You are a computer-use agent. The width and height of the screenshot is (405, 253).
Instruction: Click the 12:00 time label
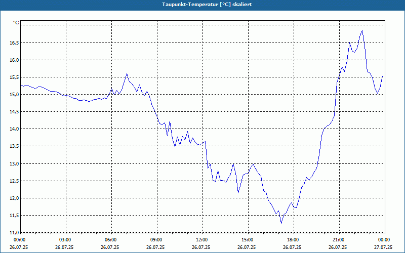(x=202, y=240)
